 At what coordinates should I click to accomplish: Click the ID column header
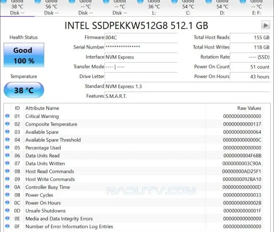click(17, 108)
